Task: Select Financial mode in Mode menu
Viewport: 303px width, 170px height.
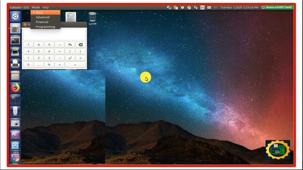Action: [x=45, y=22]
